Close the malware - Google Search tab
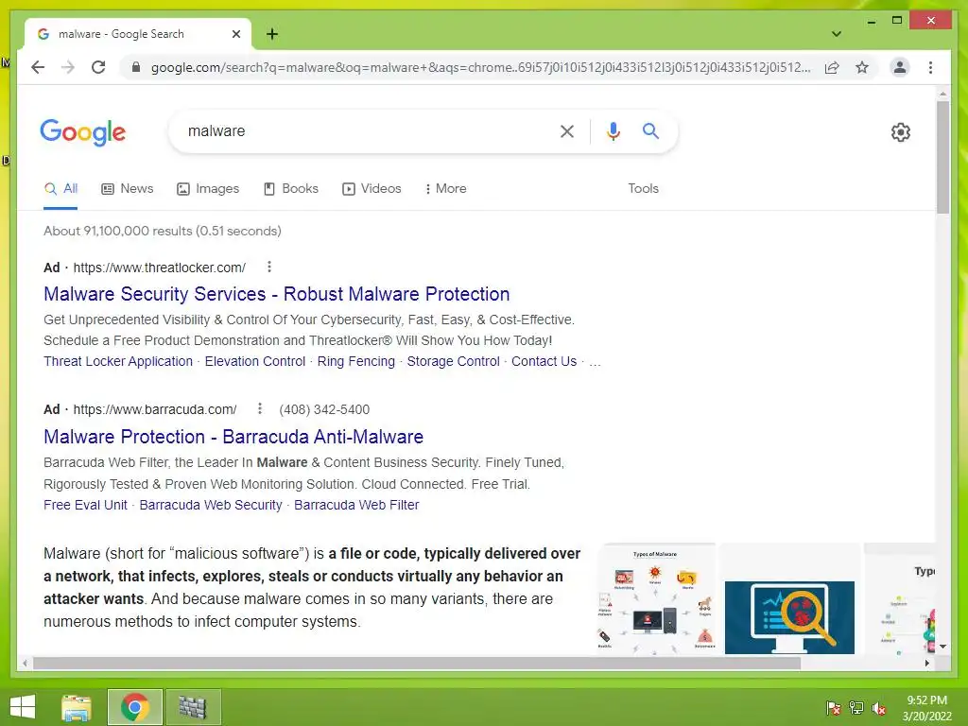The image size is (968, 726). coord(235,34)
